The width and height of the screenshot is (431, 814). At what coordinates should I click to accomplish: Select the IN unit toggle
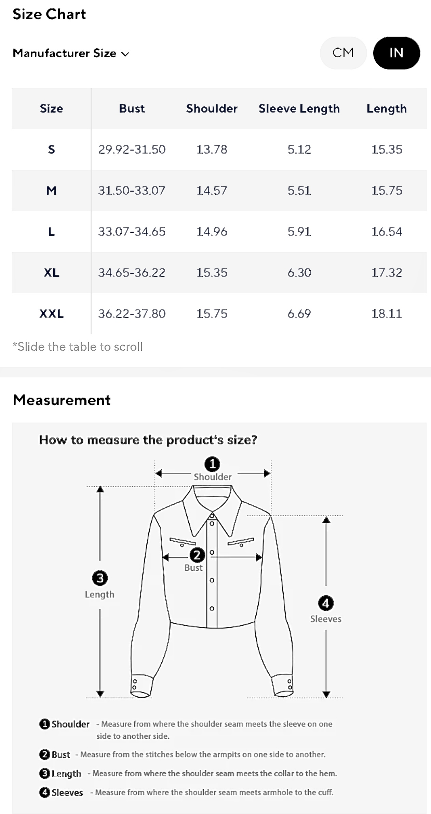point(396,53)
